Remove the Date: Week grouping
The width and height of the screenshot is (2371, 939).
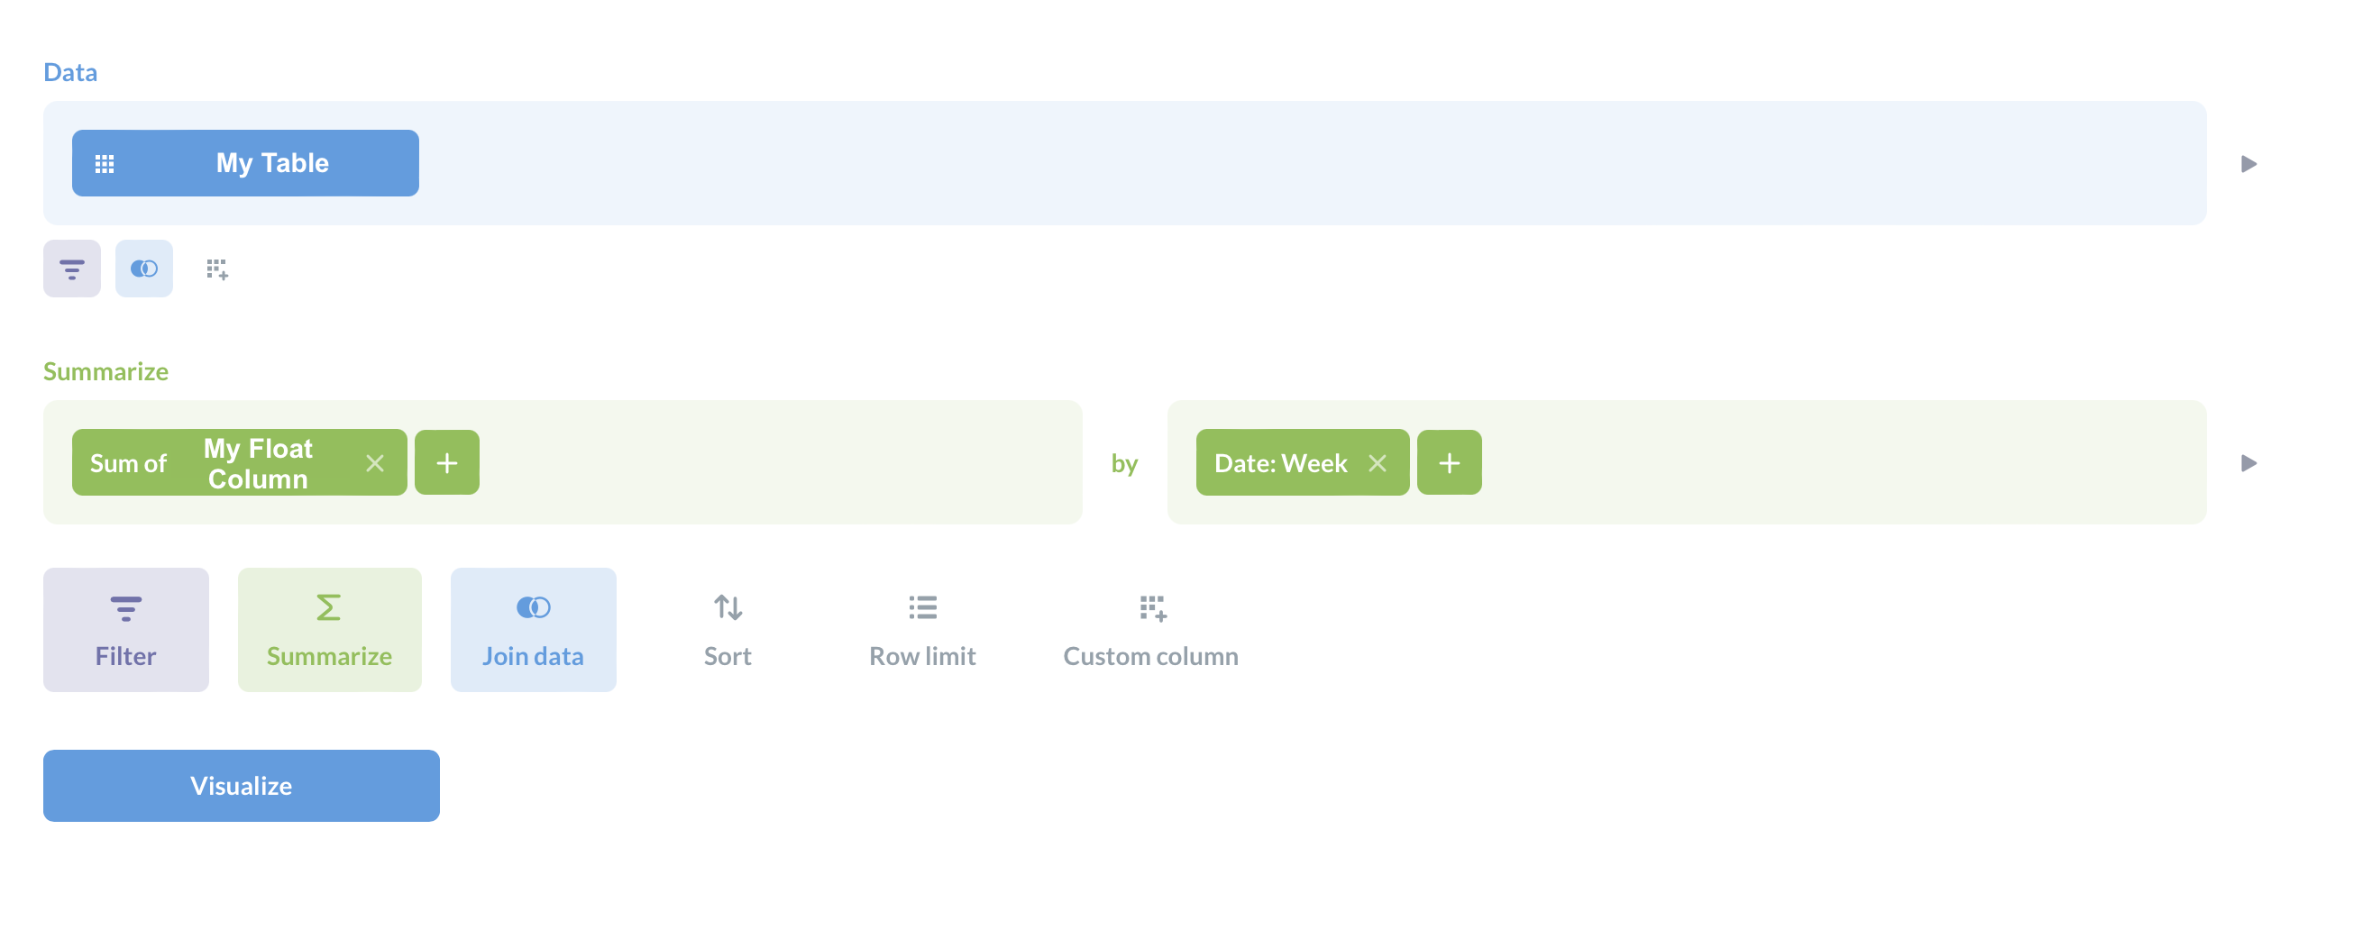[x=1377, y=462]
